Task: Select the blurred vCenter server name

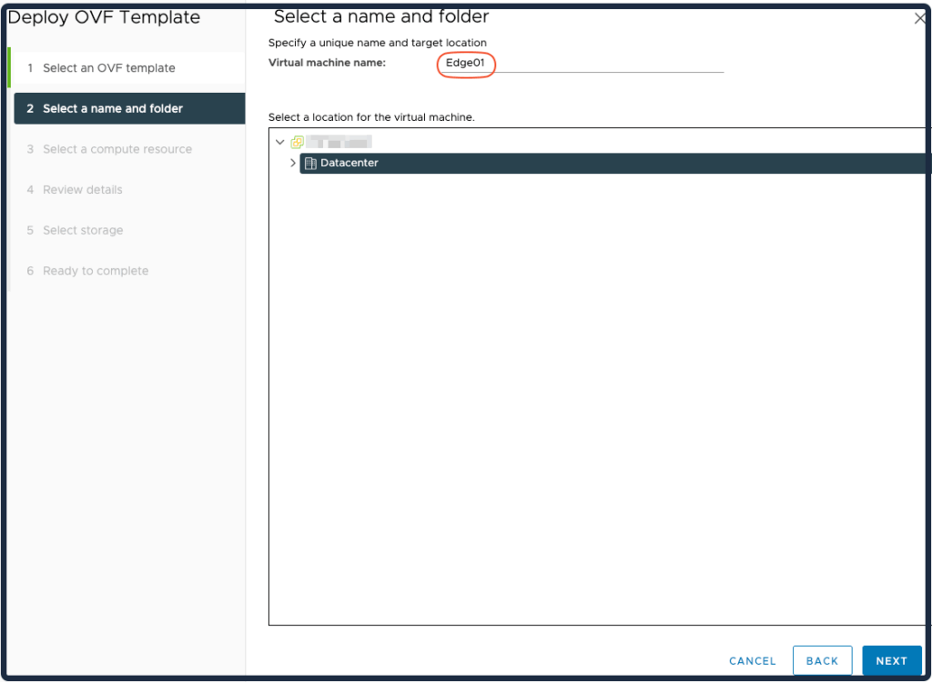Action: tap(339, 142)
